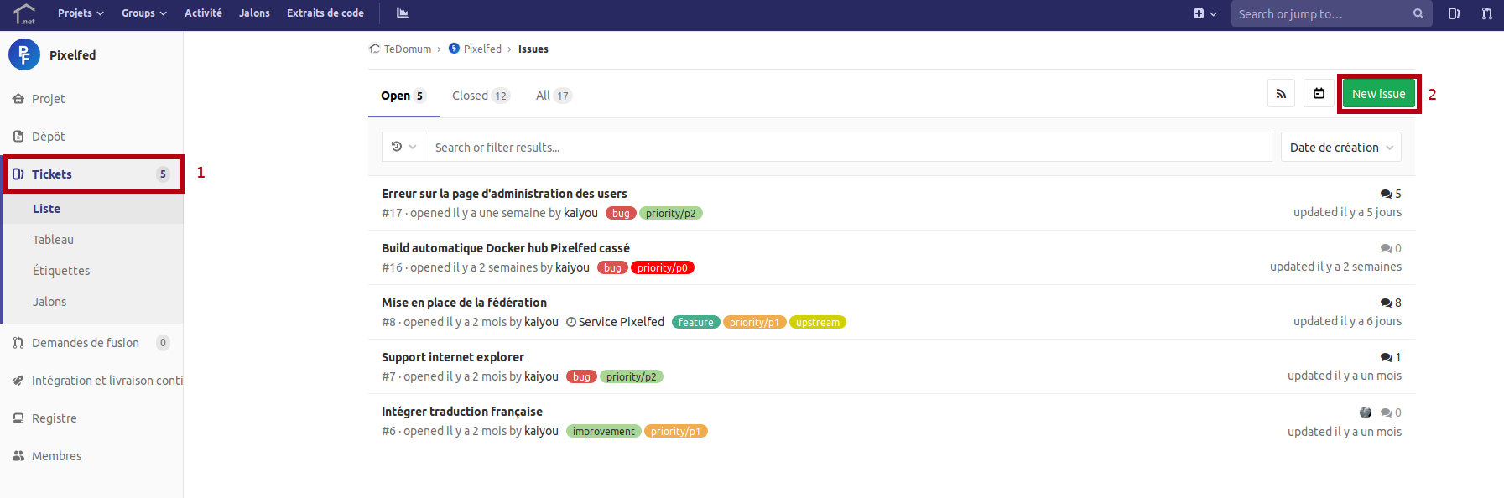Click the issues icon in top-right navbar

(x=1454, y=13)
